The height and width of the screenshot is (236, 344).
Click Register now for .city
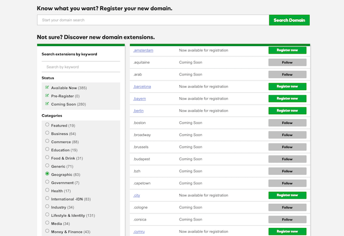coord(287,195)
